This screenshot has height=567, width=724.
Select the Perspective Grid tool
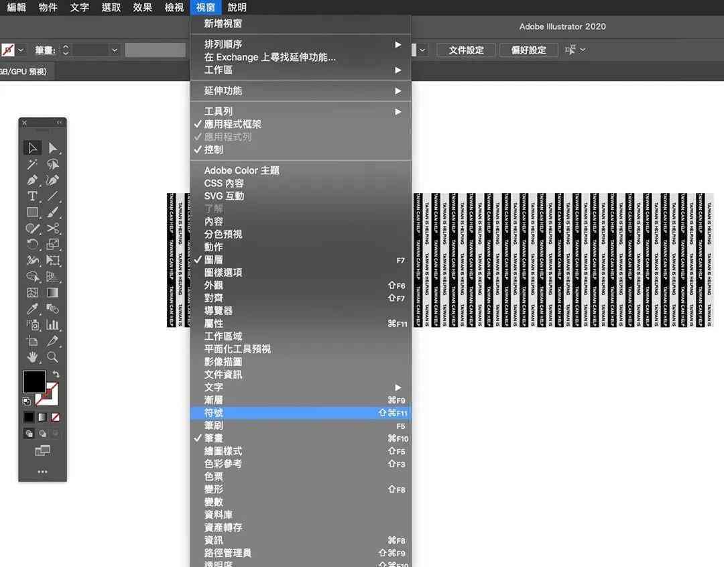tap(53, 277)
